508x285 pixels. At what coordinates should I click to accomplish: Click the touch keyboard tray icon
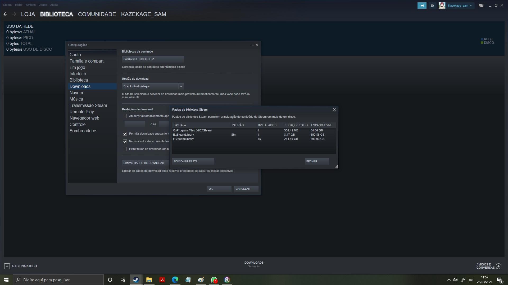coord(471,280)
